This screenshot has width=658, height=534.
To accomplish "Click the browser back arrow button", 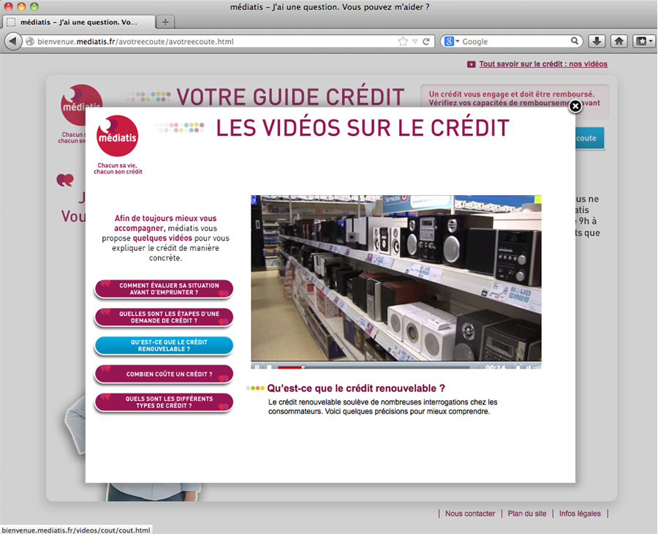I will [x=13, y=42].
